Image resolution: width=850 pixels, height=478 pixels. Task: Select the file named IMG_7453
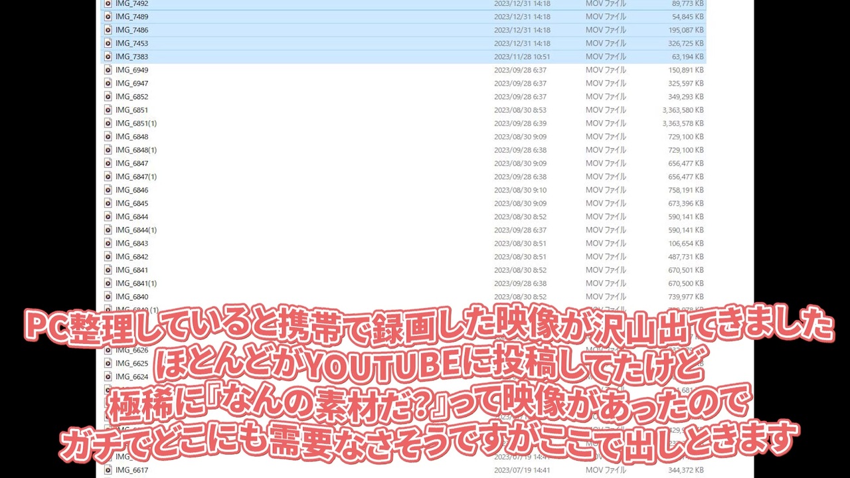click(x=131, y=43)
